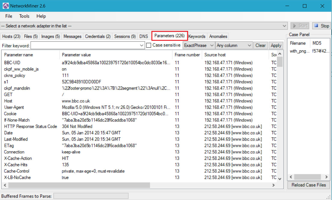The width and height of the screenshot is (332, 200).
Task: Click the Filter keyword input field
Action: pos(85,46)
